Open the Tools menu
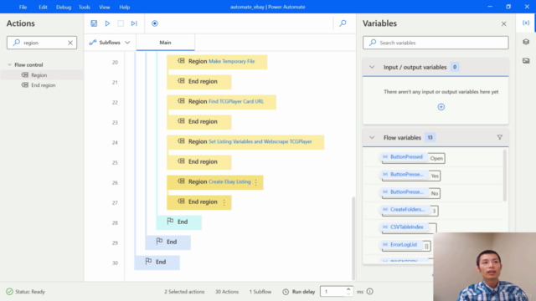536x301 pixels. [x=84, y=7]
